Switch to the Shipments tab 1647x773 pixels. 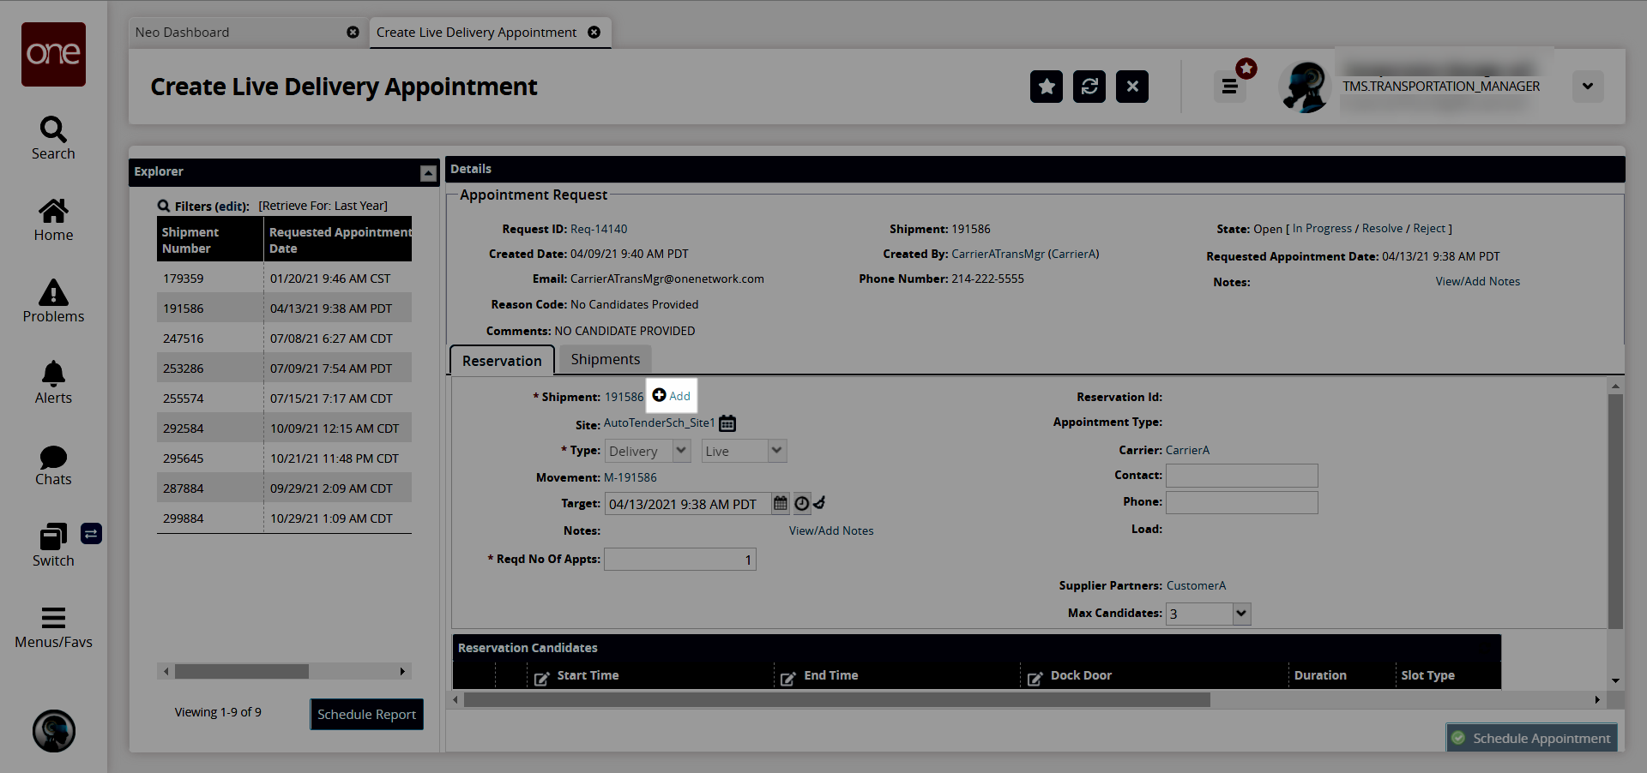pos(605,360)
